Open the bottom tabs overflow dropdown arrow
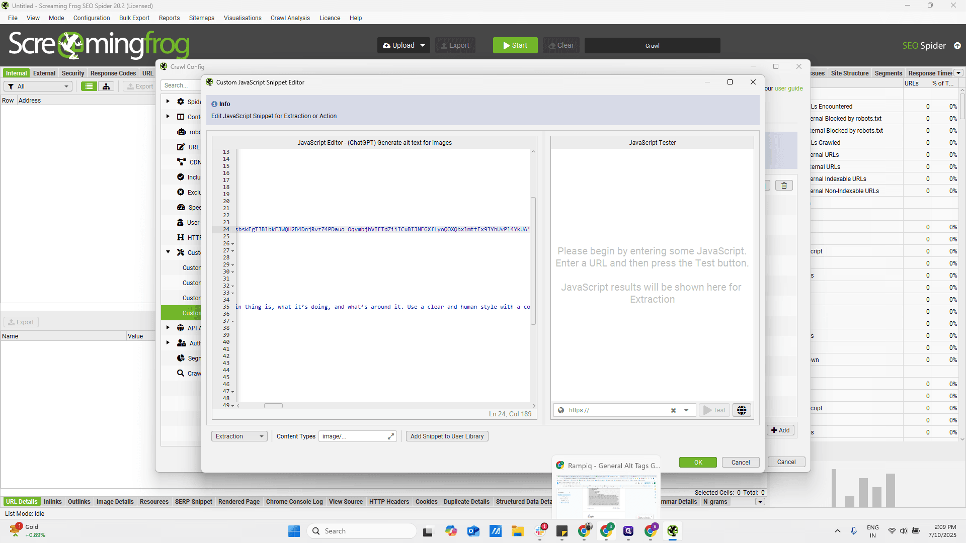966x543 pixels. click(761, 502)
